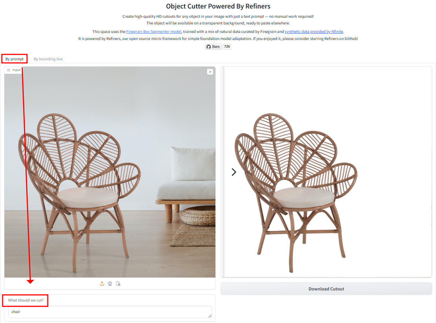Click the 'What should we cut?' label
Viewport: 436px width, 323px height.
pos(26,300)
